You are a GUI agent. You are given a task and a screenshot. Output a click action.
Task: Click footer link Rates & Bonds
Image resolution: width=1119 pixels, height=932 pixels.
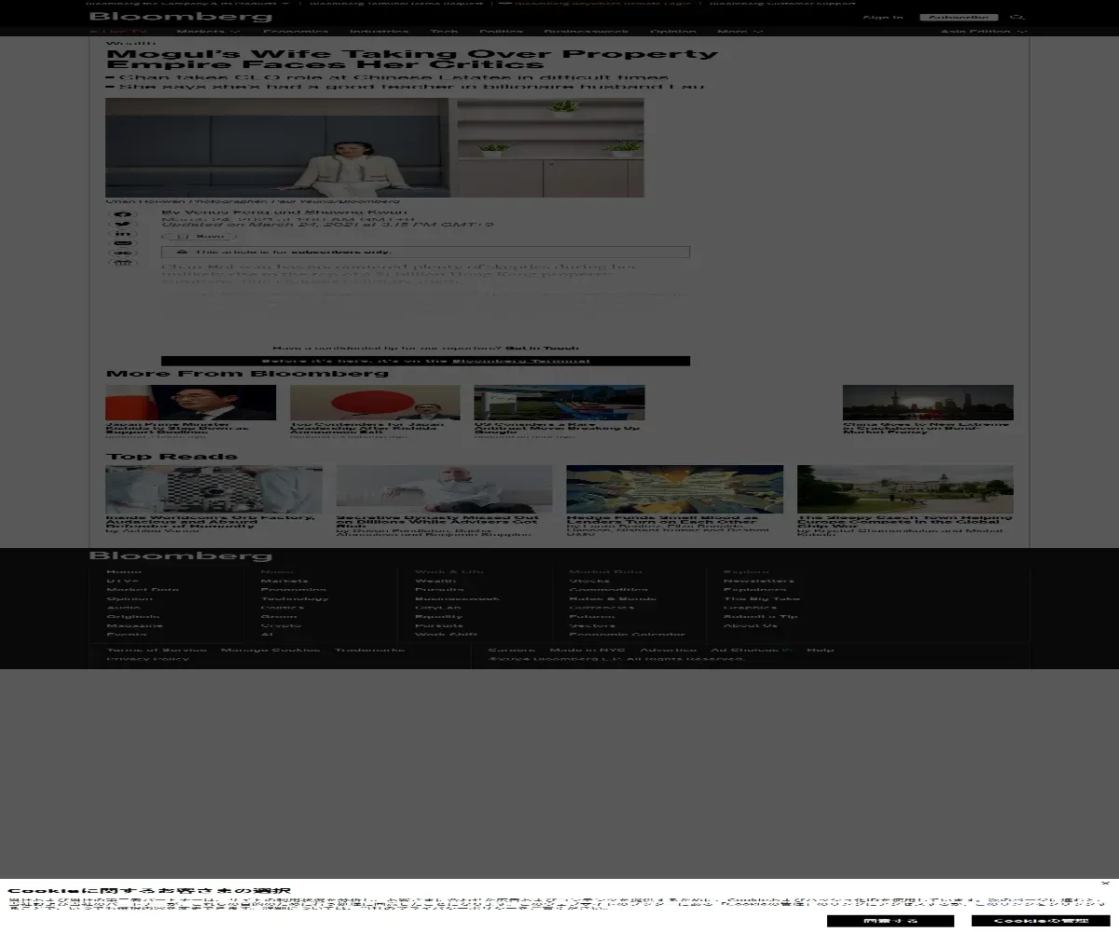click(613, 598)
